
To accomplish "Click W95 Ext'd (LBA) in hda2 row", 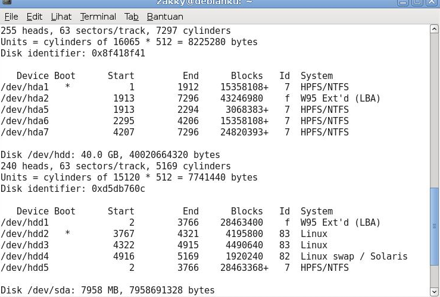I will tap(341, 98).
